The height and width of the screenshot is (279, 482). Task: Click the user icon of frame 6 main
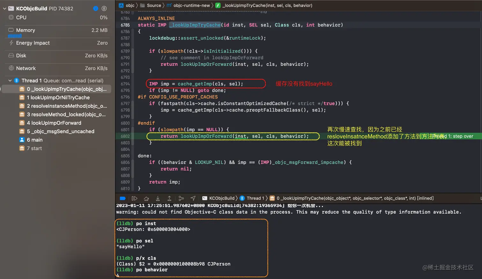(22, 139)
